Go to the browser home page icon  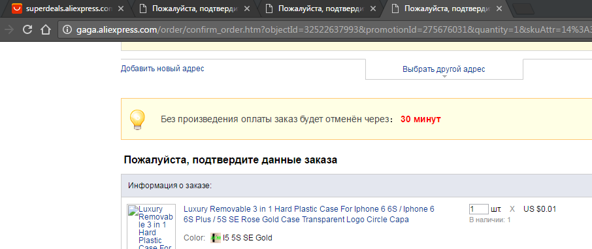[x=46, y=29]
